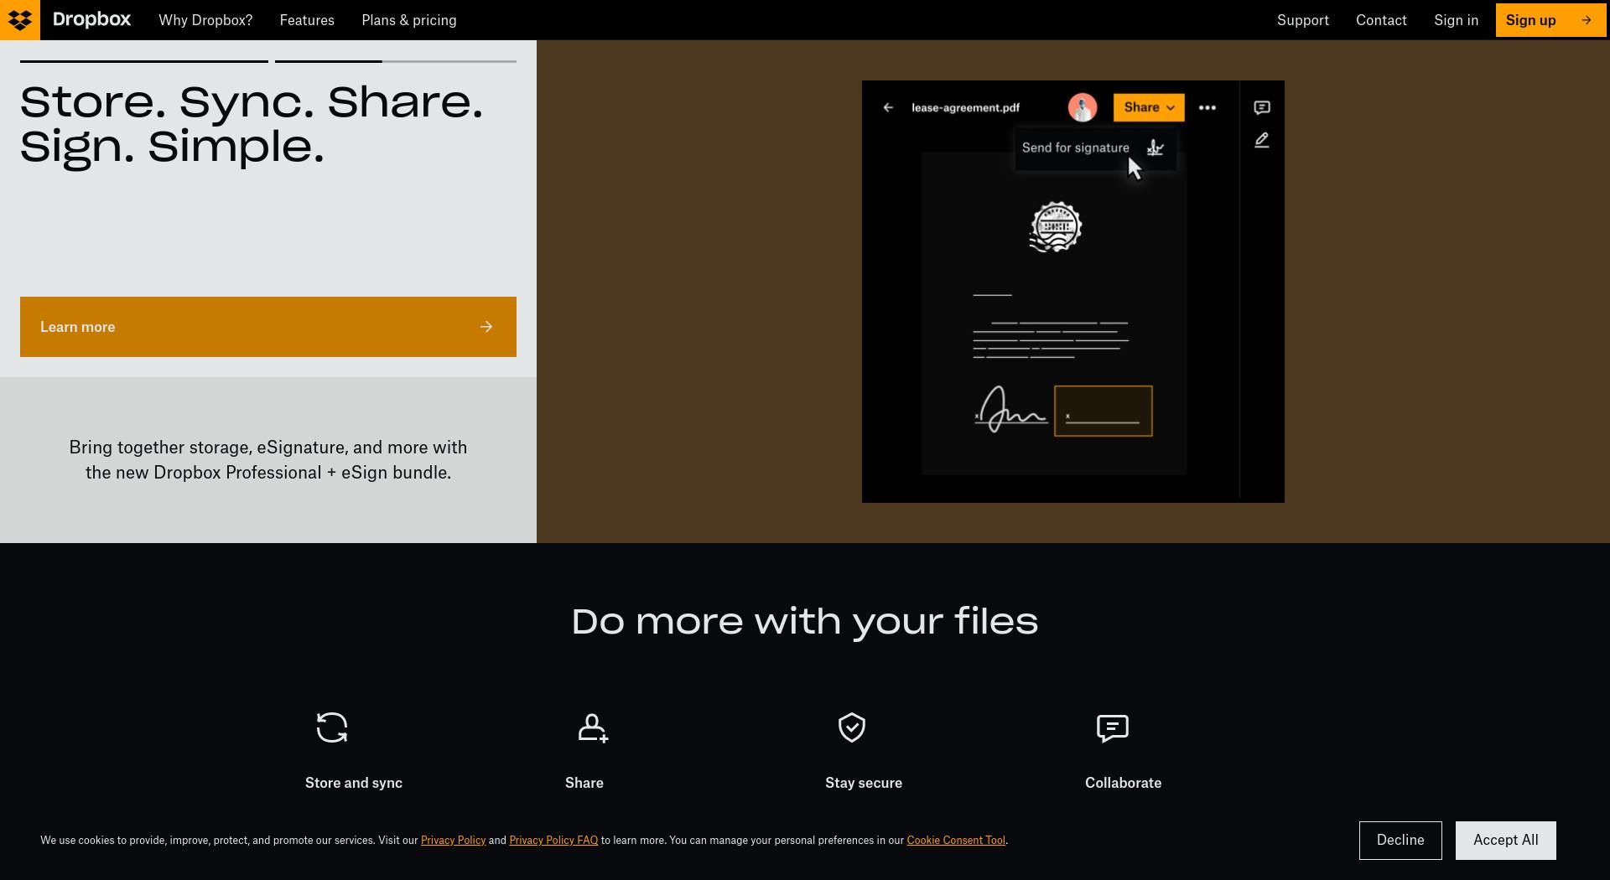
Task: Click the seal stamp on the document
Action: click(x=1056, y=226)
